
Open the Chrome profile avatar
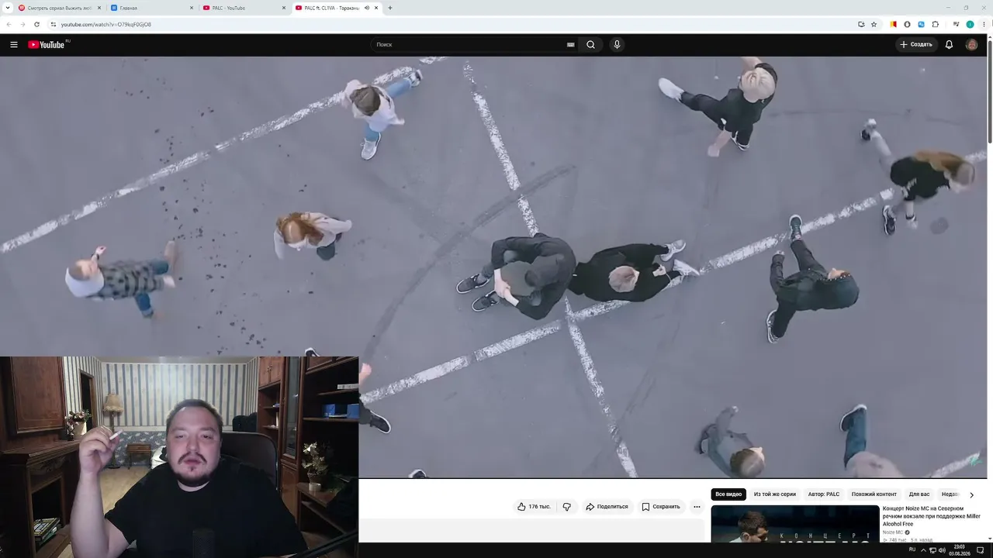point(970,25)
